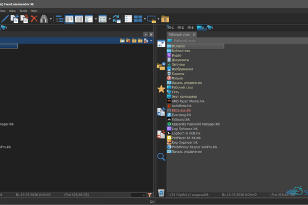This screenshot has width=308, height=205.
Task: Select the desktop drive button 0
Action: click(202, 28)
